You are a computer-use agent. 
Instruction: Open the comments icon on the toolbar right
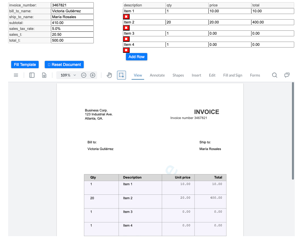(287, 75)
